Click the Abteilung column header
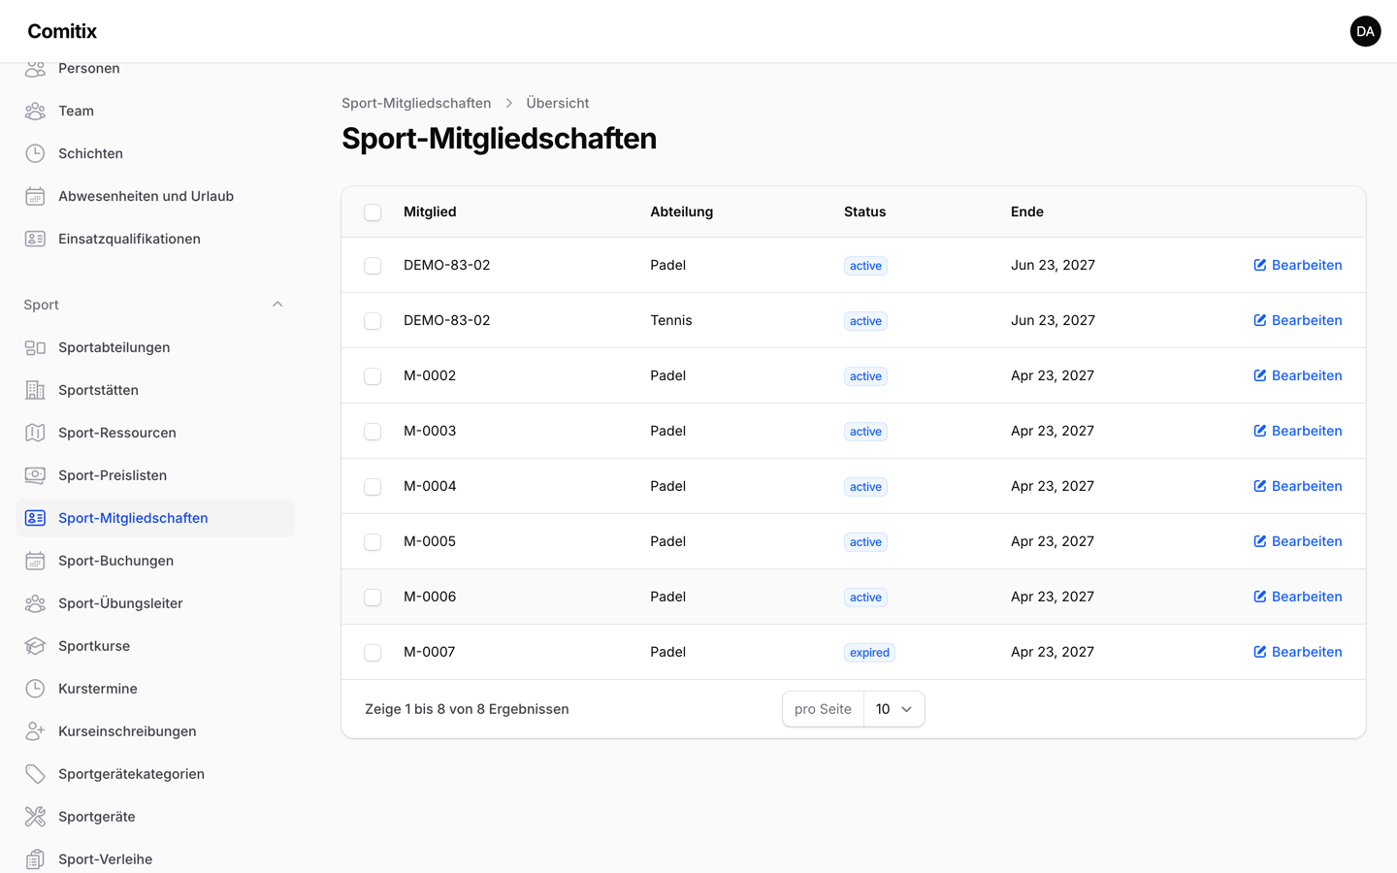Viewport: 1397px width, 873px height. pos(682,211)
